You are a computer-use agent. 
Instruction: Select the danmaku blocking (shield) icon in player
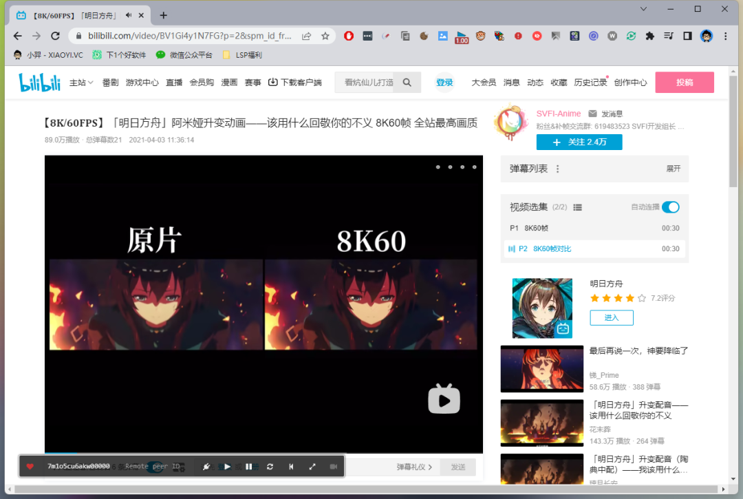(206, 466)
